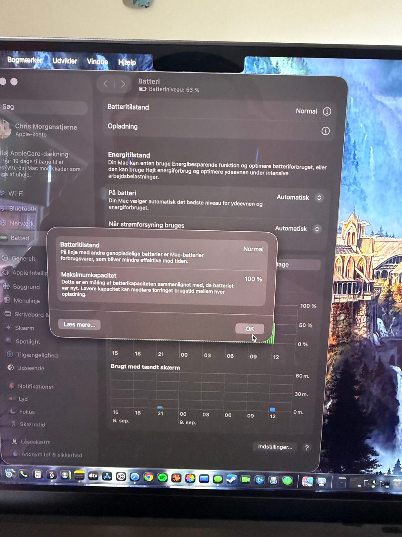
Task: Open Safari from the Dock
Action: 134,477
